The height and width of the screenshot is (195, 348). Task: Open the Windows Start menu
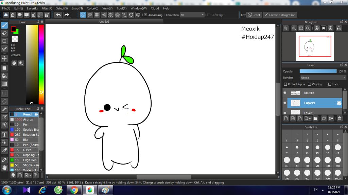click(x=7, y=190)
